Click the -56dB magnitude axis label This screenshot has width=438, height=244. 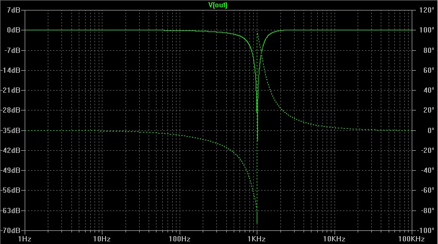click(11, 190)
